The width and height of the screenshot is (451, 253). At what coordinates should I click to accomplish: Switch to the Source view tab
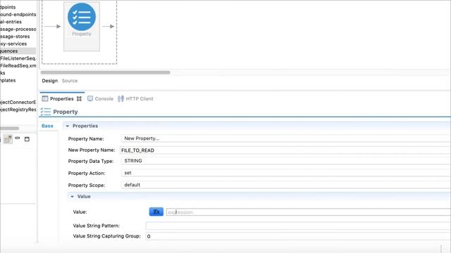point(70,81)
